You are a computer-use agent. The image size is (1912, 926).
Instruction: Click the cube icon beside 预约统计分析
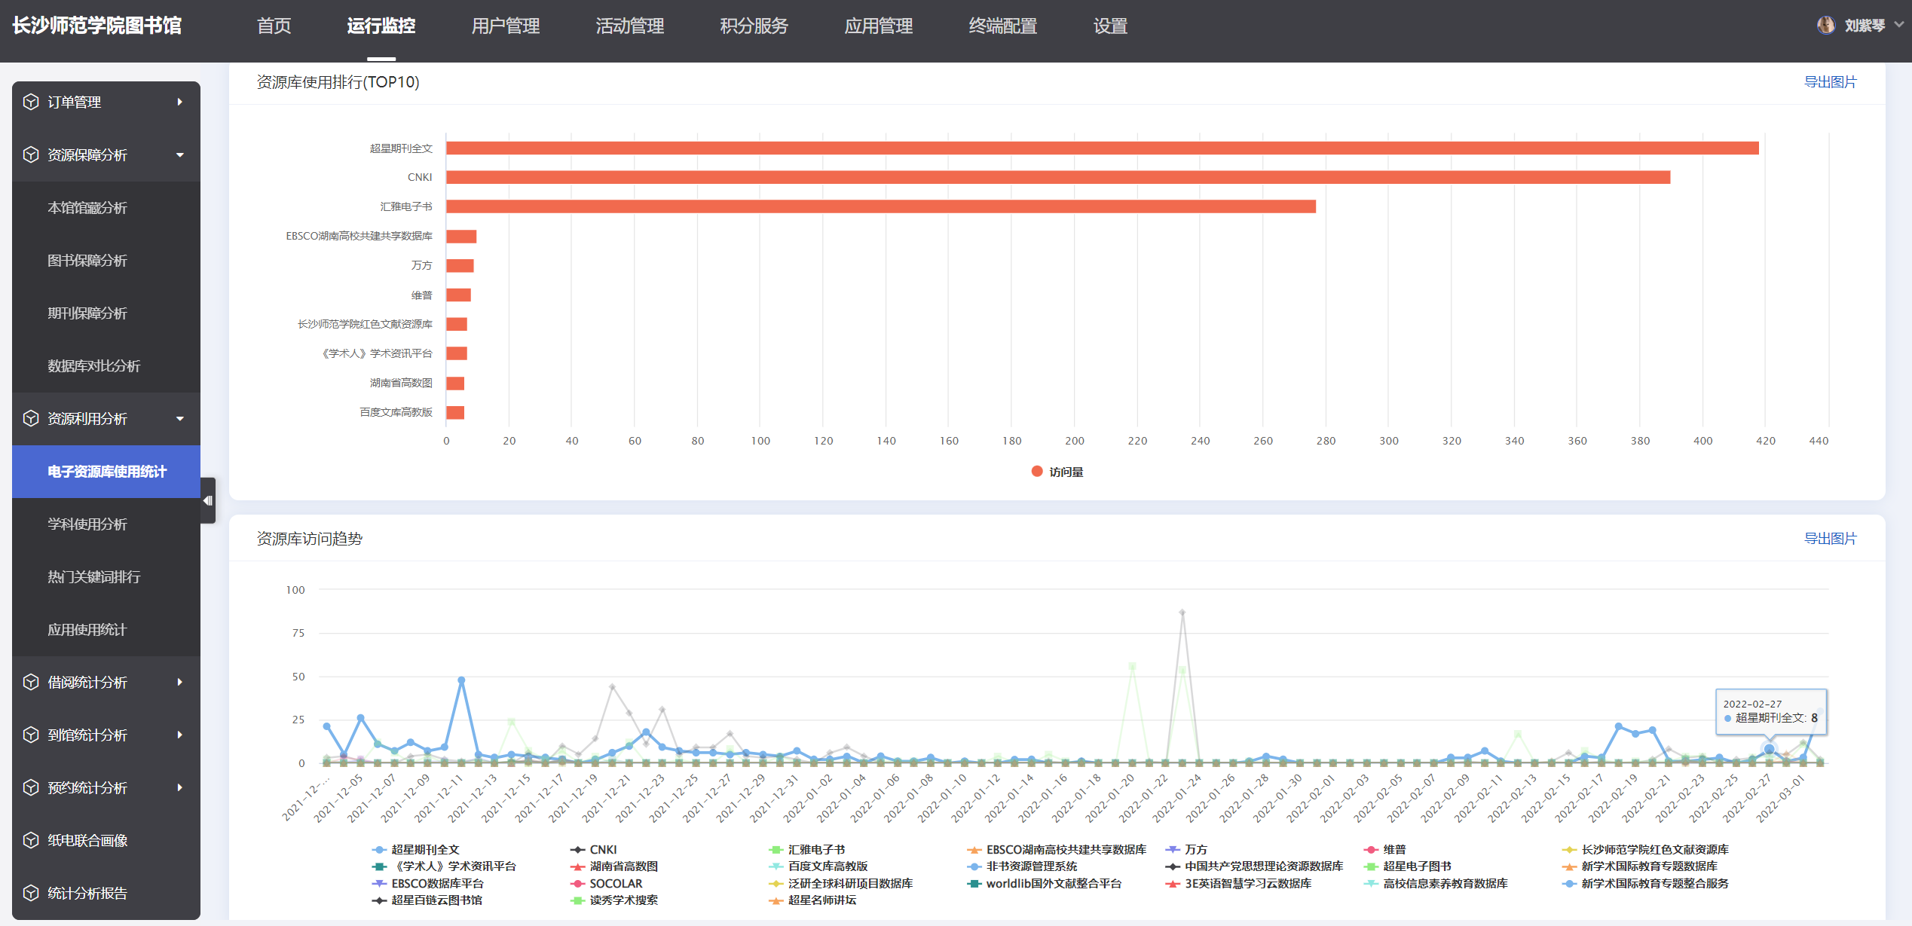tap(30, 787)
